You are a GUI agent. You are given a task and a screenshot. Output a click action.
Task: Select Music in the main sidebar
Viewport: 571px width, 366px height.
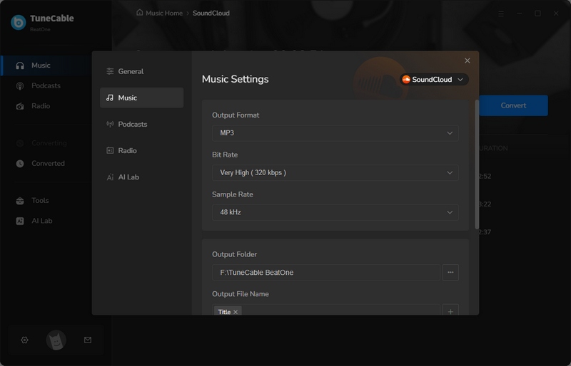tap(46, 66)
